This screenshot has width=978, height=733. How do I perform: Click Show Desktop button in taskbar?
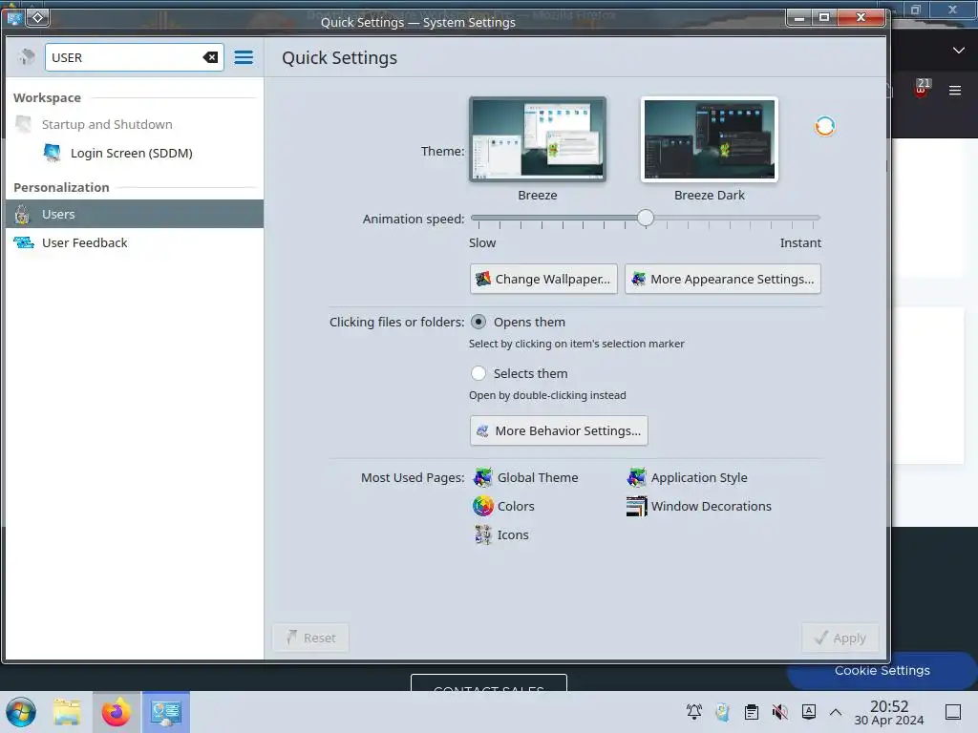(x=953, y=712)
